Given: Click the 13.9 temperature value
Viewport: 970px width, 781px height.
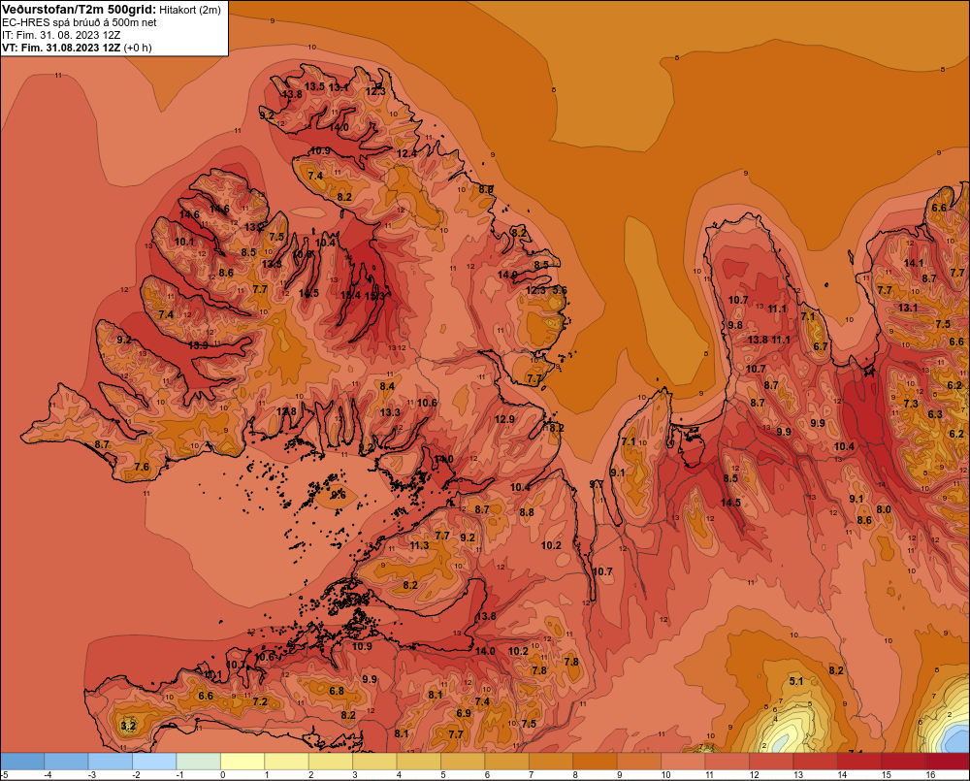Looking at the screenshot, I should [x=199, y=345].
